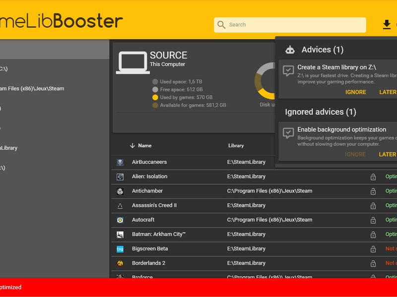Click the Name column header
The image size is (397, 297).
pos(144,146)
